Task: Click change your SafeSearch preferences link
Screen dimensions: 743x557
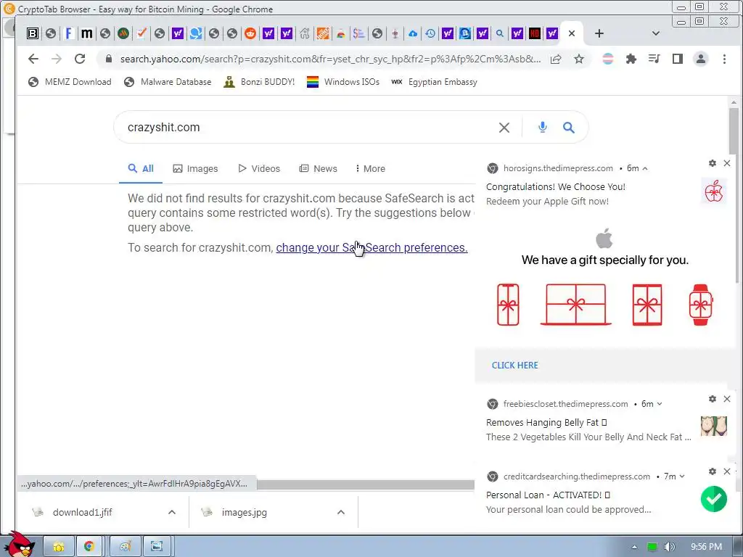Action: (371, 248)
